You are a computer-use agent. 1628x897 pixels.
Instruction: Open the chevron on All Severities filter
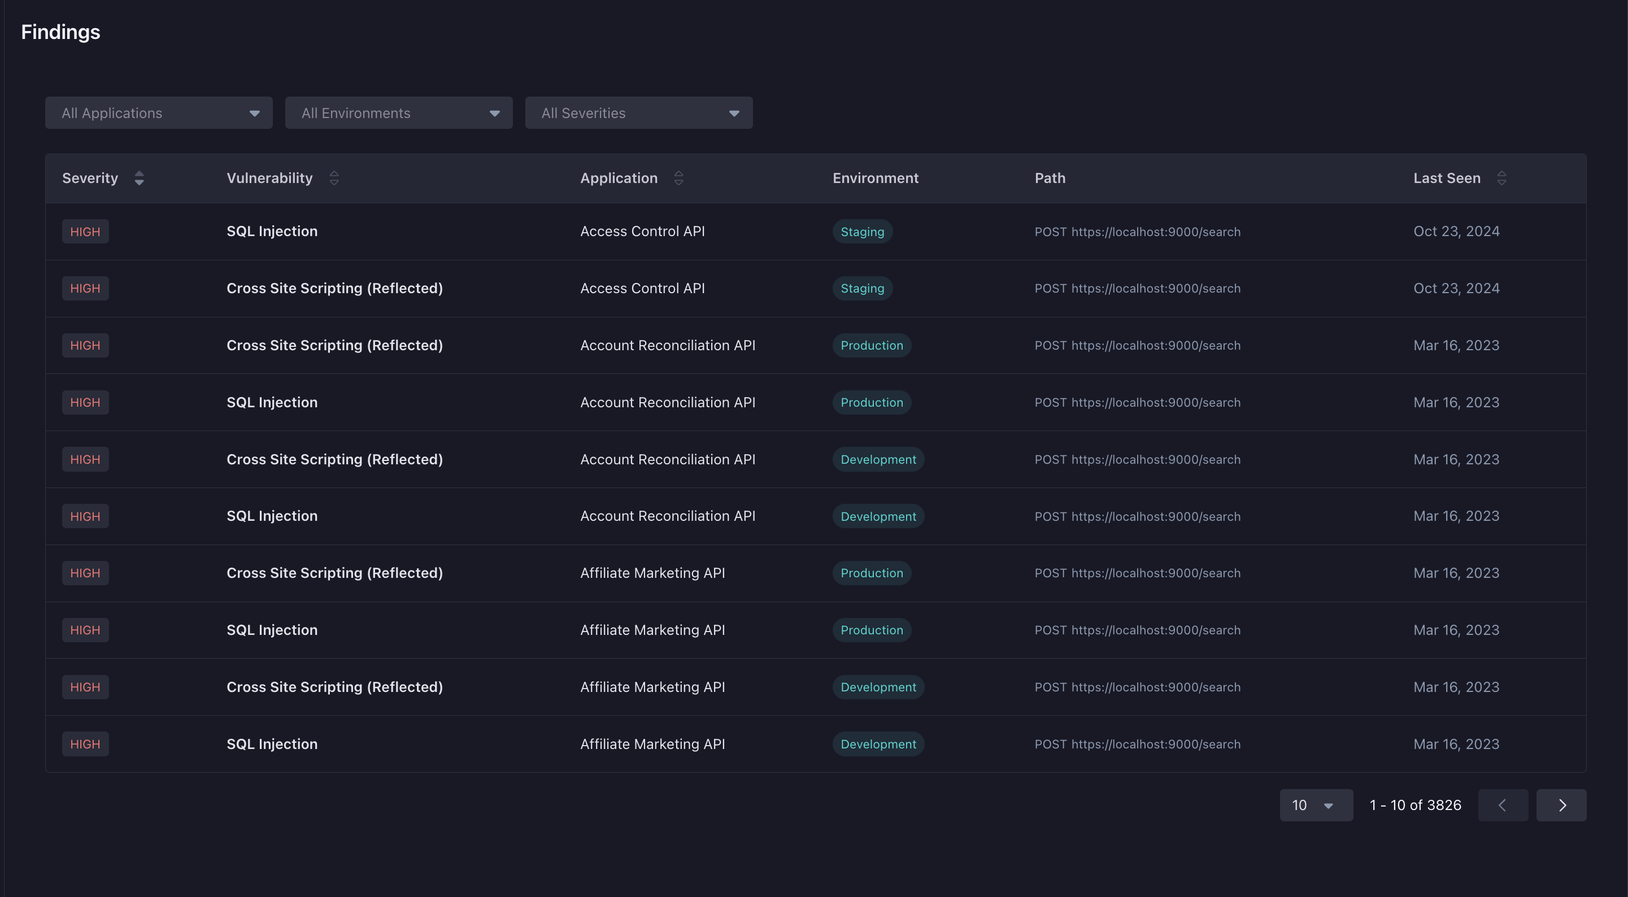tap(734, 112)
